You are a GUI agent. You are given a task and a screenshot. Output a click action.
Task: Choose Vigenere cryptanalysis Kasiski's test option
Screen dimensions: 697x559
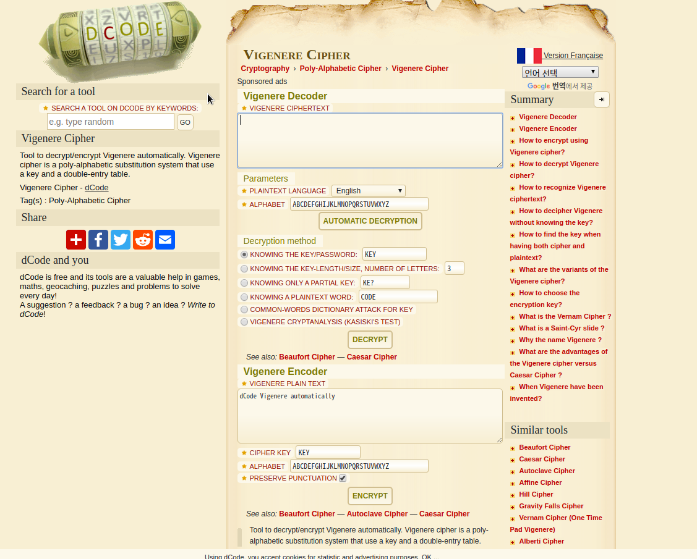tap(244, 322)
